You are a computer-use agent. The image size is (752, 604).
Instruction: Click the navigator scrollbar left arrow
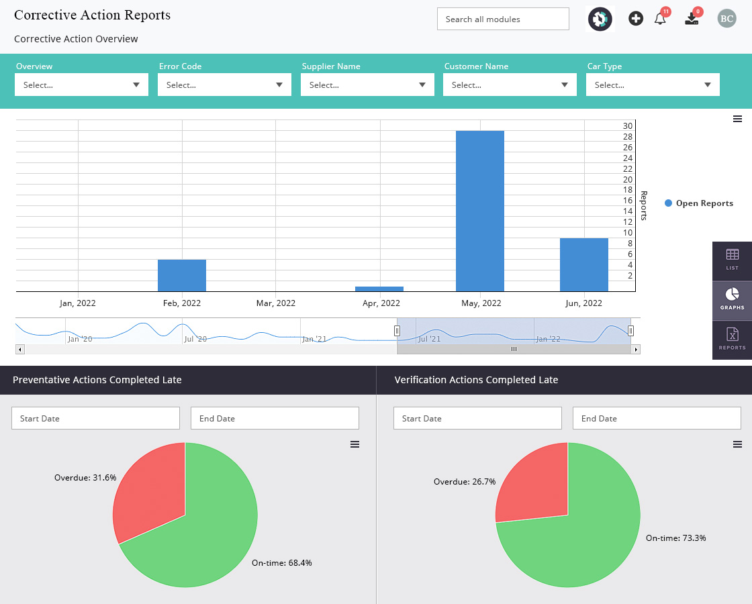[19, 350]
